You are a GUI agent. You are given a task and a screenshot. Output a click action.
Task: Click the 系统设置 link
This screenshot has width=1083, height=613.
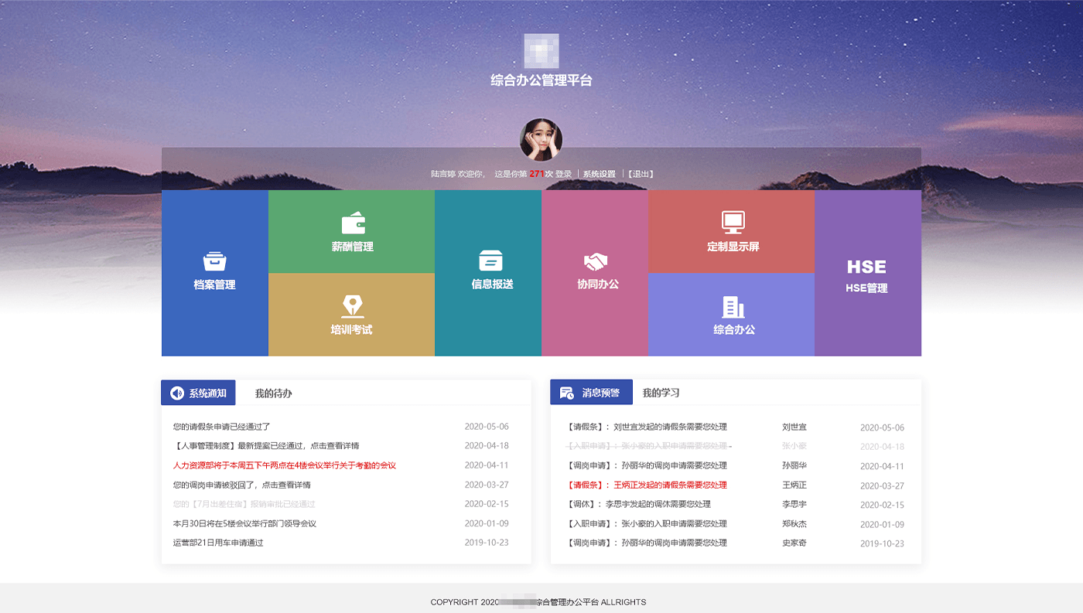pos(599,174)
